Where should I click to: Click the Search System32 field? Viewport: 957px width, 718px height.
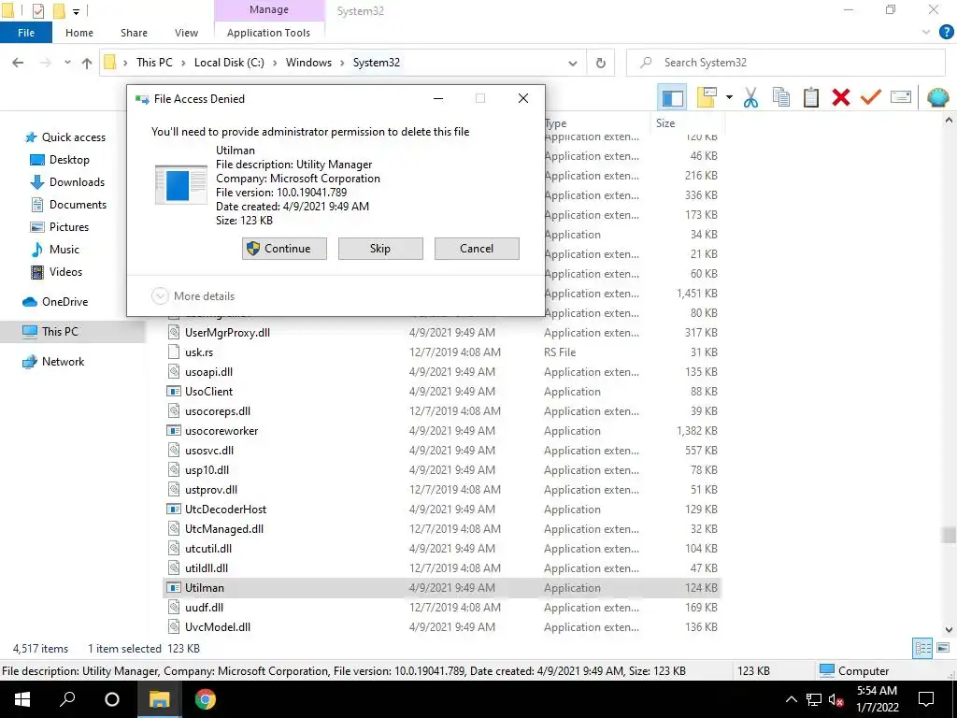click(x=785, y=63)
